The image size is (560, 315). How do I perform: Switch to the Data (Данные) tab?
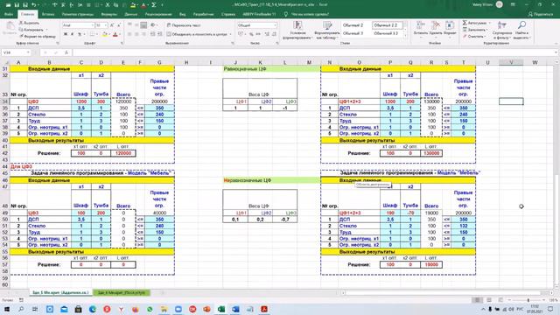(130, 14)
